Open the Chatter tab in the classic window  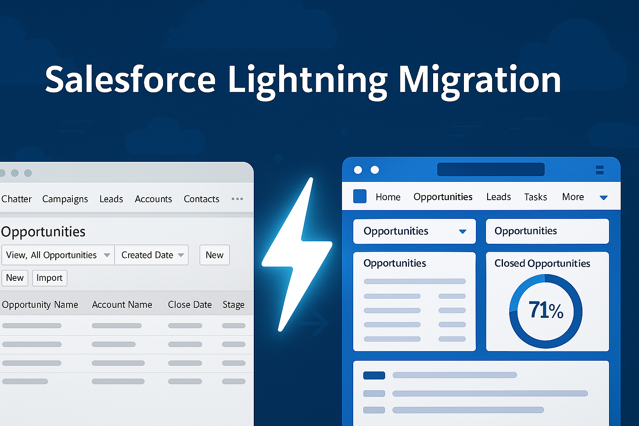click(16, 199)
